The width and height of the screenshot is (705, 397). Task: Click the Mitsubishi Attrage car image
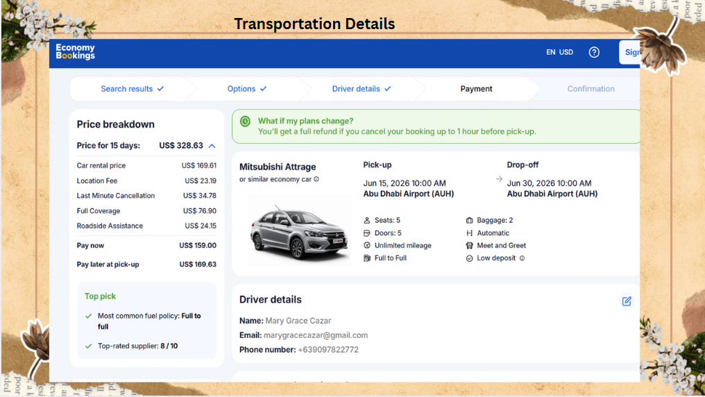coord(300,231)
